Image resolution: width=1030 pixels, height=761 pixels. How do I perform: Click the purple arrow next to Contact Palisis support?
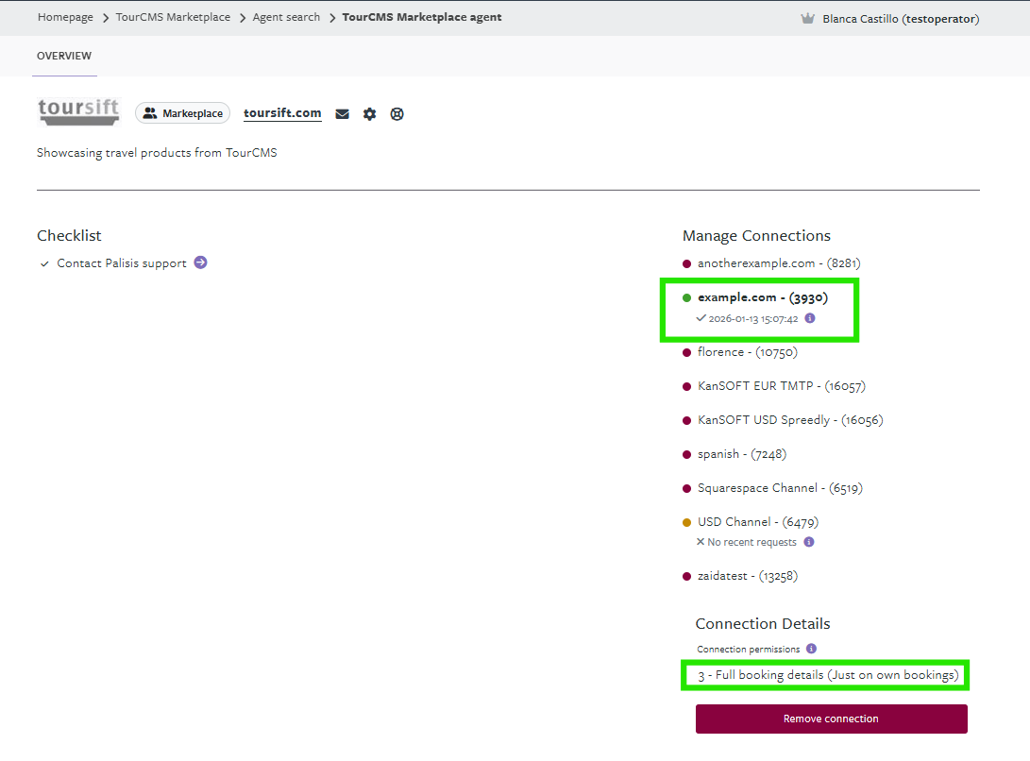[x=200, y=262]
